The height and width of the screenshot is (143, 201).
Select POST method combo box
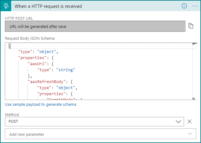[91, 121]
